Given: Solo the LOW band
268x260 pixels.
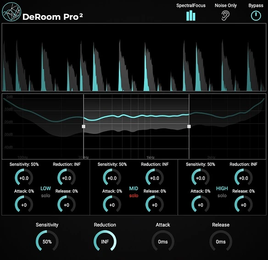Looking at the screenshot, I should click(x=45, y=196).
